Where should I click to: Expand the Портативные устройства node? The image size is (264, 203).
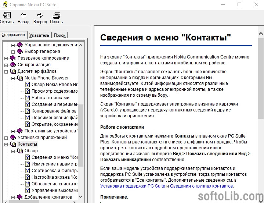pyautogui.click(x=13, y=131)
